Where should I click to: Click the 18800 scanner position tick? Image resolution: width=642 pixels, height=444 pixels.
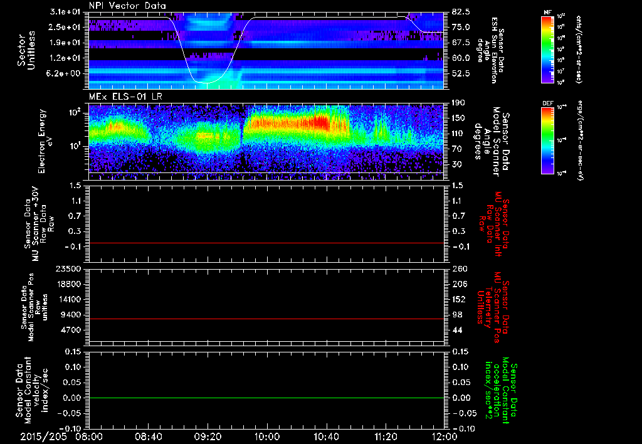coord(68,284)
